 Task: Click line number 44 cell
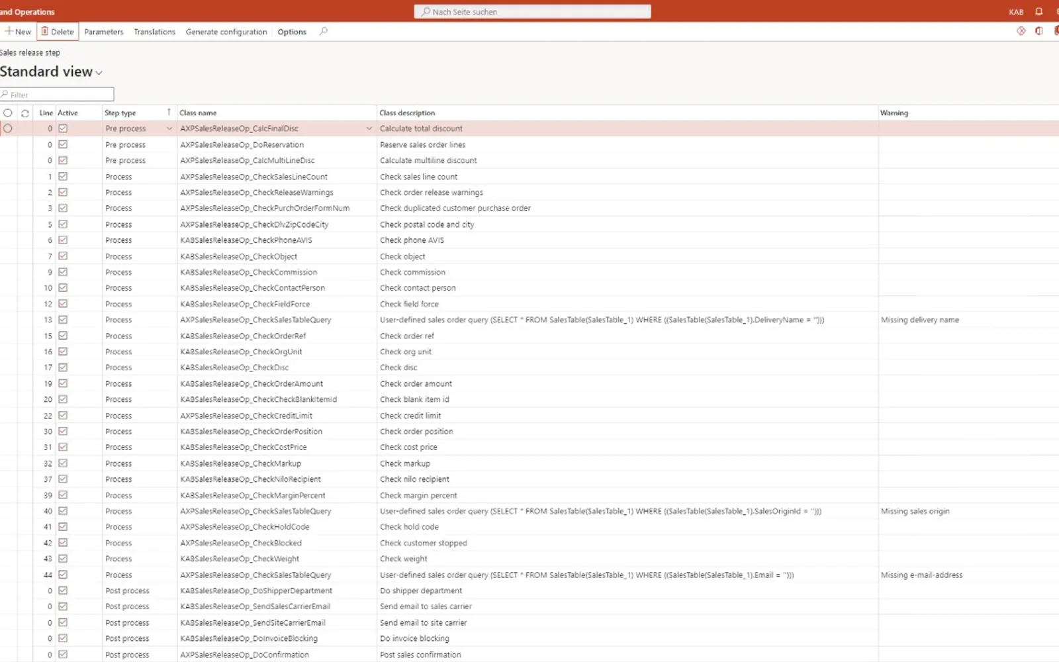[48, 575]
